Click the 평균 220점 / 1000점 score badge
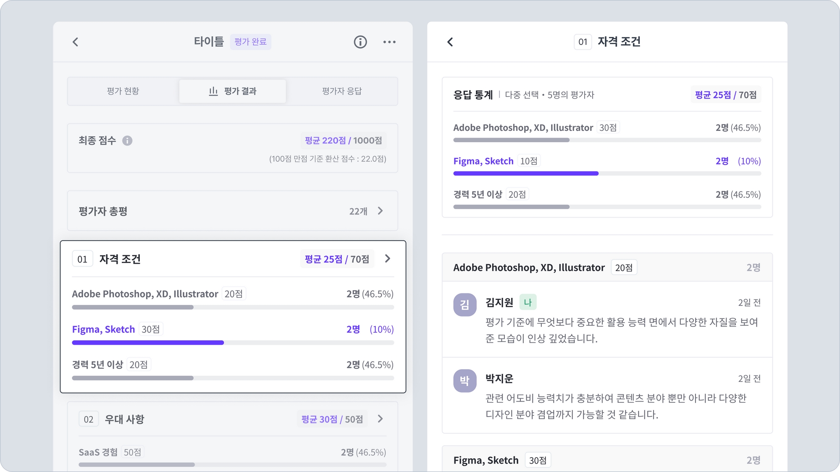840x472 pixels. tap(343, 141)
